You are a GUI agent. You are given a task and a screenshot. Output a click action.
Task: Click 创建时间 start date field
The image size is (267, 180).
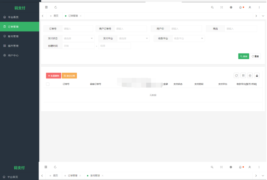78,46
